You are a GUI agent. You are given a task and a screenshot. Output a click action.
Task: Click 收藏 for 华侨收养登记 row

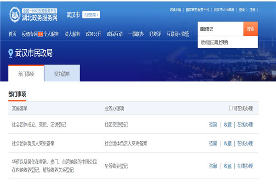(228, 166)
